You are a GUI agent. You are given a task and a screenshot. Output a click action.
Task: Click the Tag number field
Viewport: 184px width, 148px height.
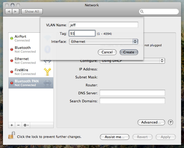[x=82, y=33]
